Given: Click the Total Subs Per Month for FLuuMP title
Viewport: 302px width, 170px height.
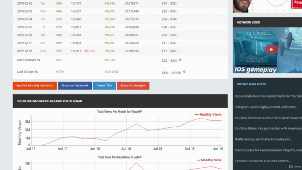Looking at the screenshot, I should click(119, 157).
